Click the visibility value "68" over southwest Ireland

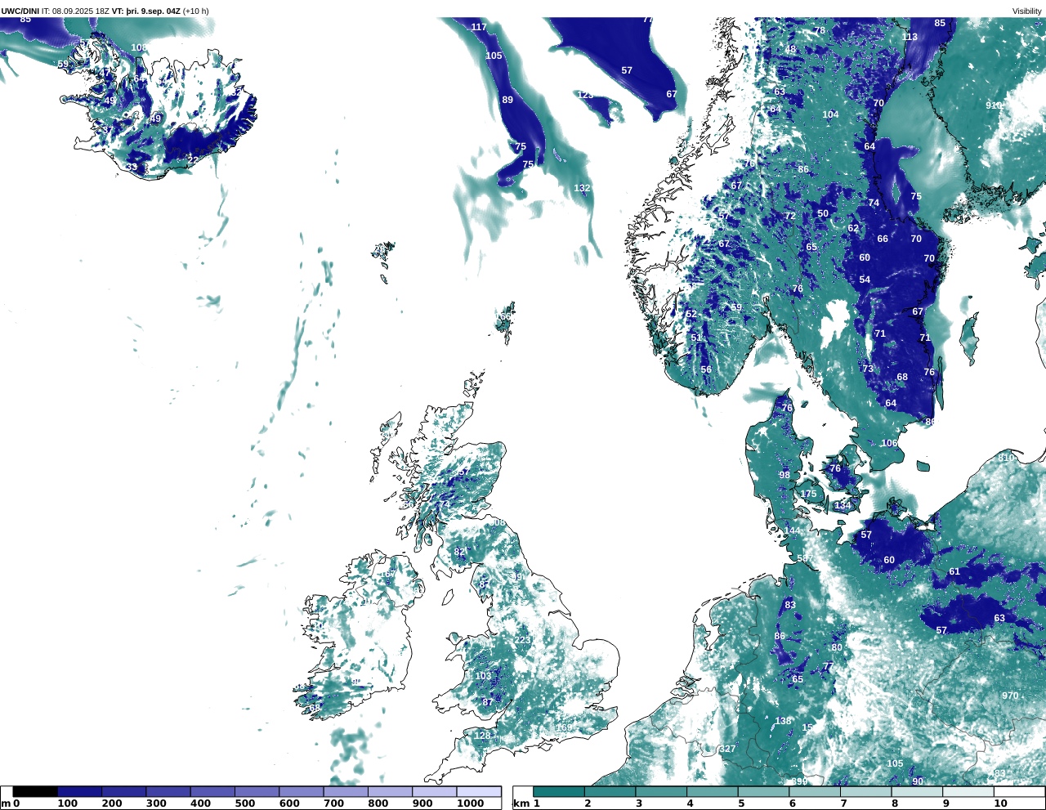pos(315,707)
